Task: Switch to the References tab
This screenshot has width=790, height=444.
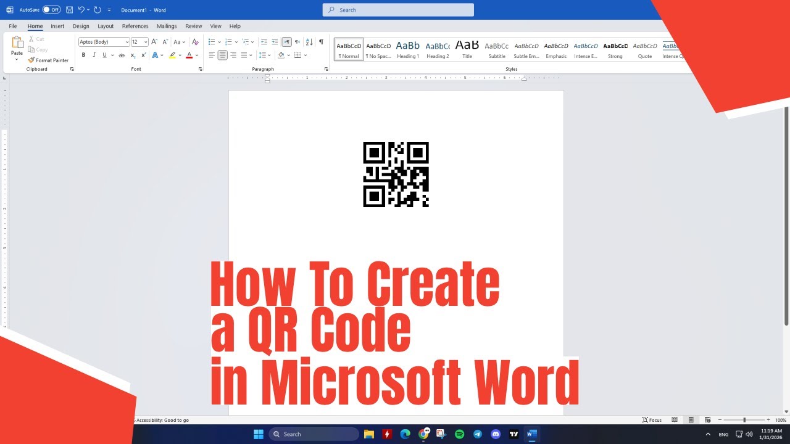Action: (x=135, y=26)
